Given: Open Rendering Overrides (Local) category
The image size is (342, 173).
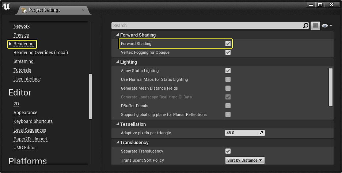Looking at the screenshot, I should (41, 53).
